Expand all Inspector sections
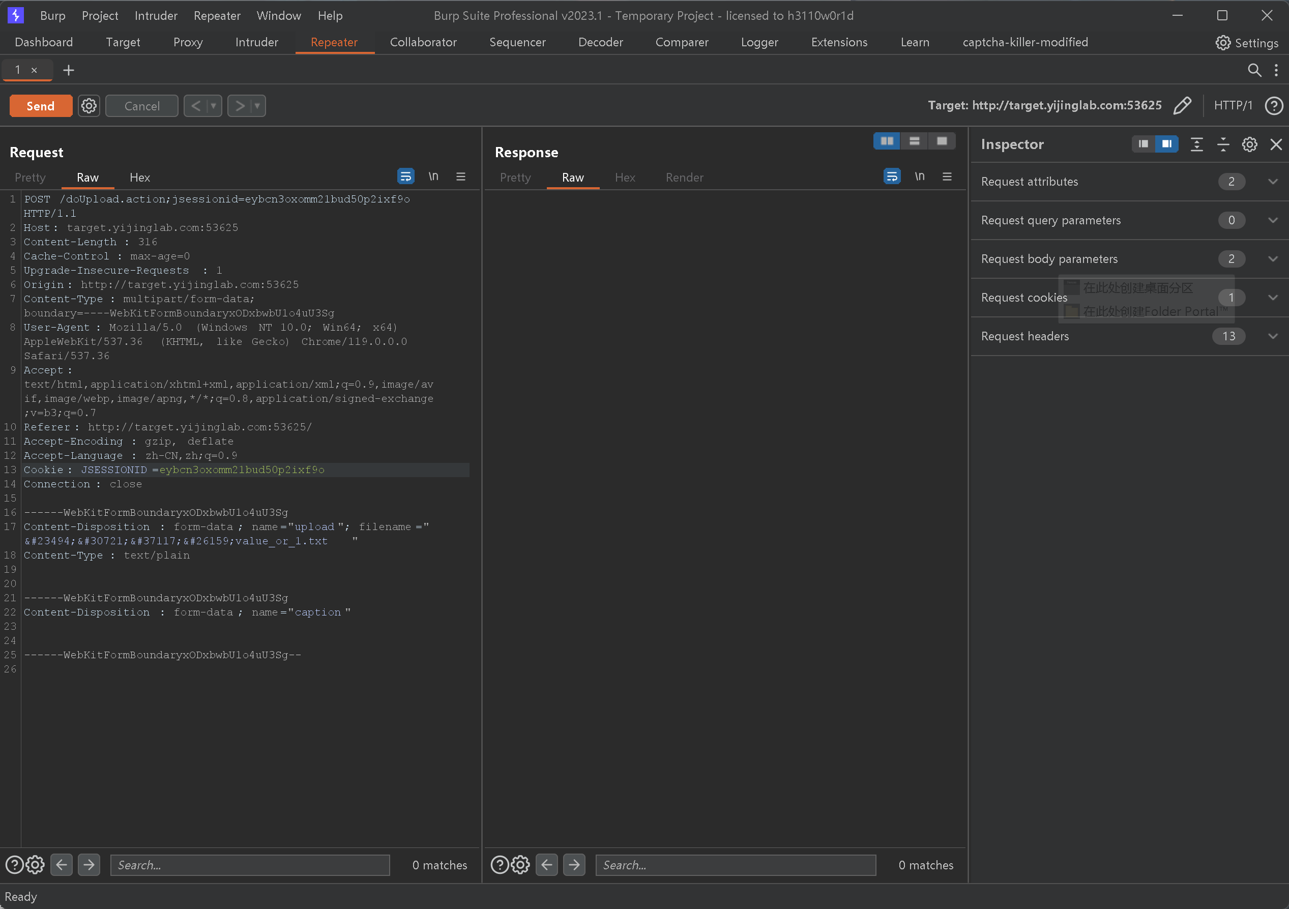 pos(1196,144)
